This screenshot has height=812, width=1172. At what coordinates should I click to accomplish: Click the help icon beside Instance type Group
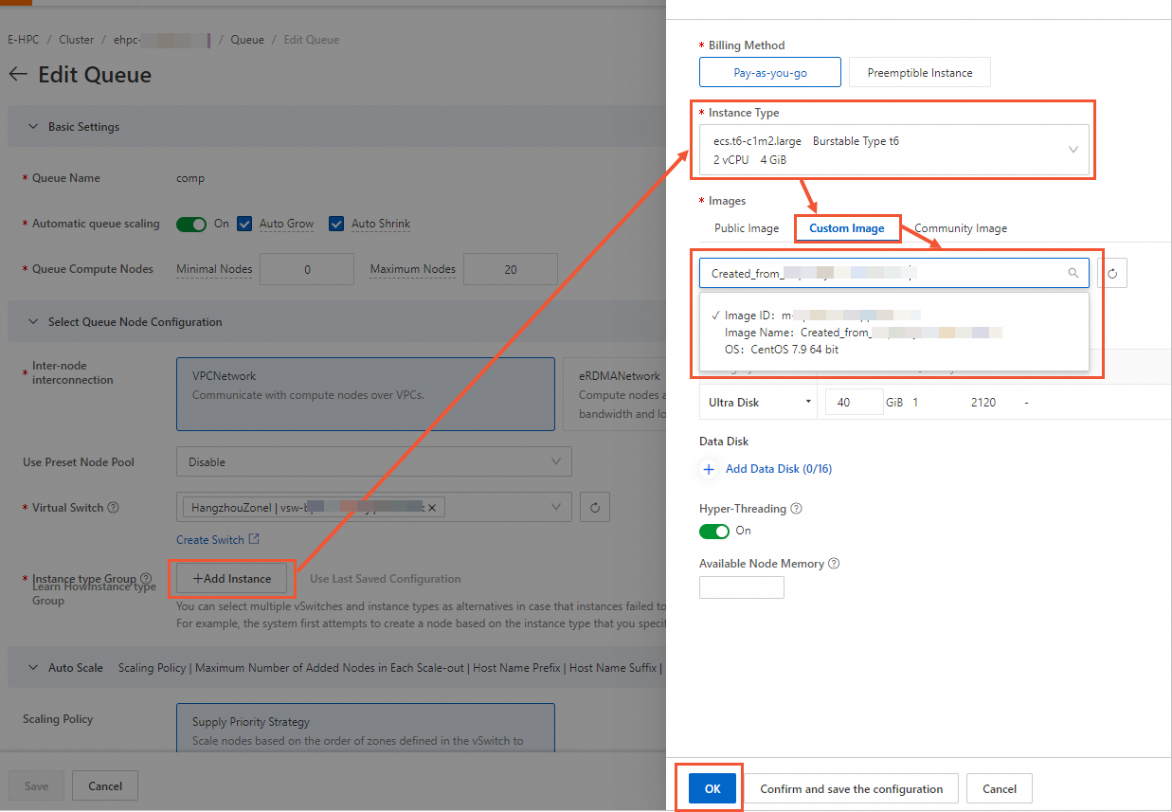pyautogui.click(x=146, y=578)
